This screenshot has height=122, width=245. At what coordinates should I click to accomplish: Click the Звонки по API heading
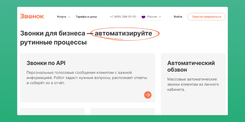tap(46, 63)
